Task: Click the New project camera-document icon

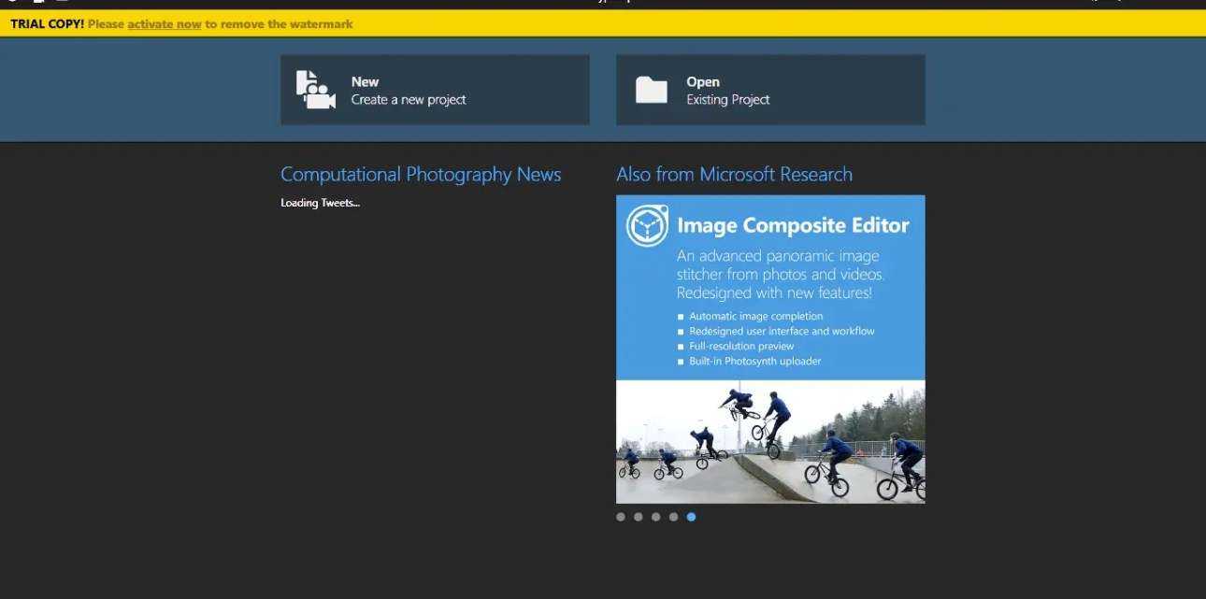Action: [x=315, y=90]
